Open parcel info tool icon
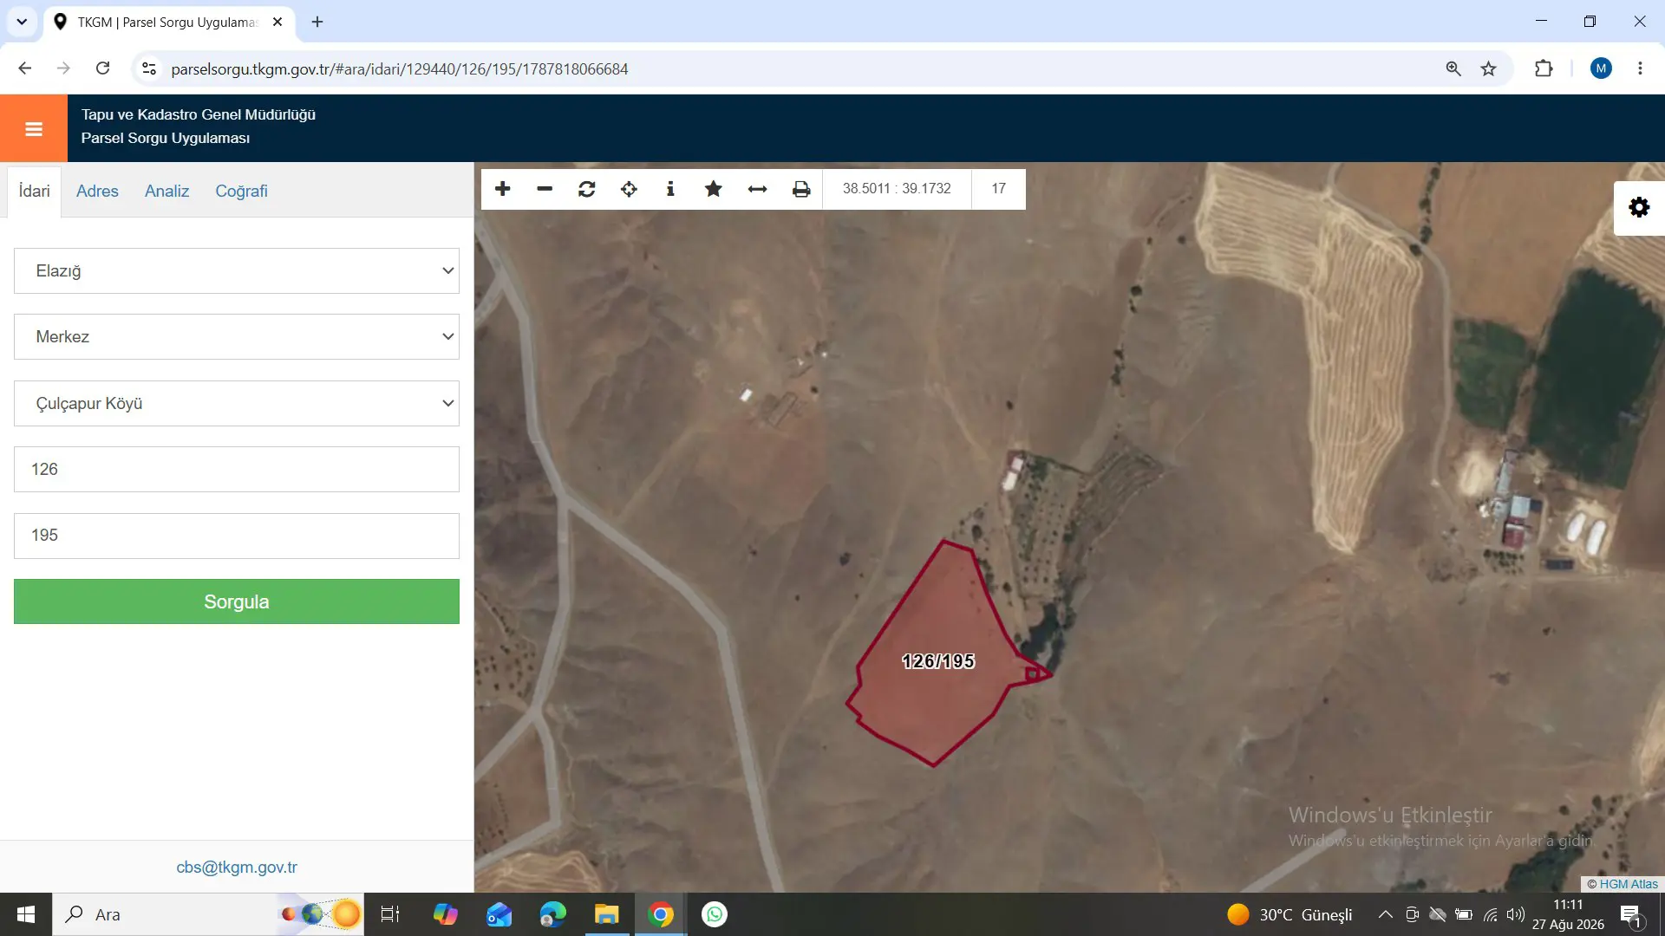This screenshot has height=936, width=1665. [670, 189]
